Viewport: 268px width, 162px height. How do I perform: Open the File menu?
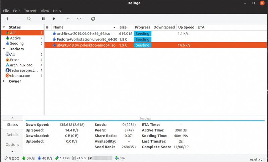(6, 11)
